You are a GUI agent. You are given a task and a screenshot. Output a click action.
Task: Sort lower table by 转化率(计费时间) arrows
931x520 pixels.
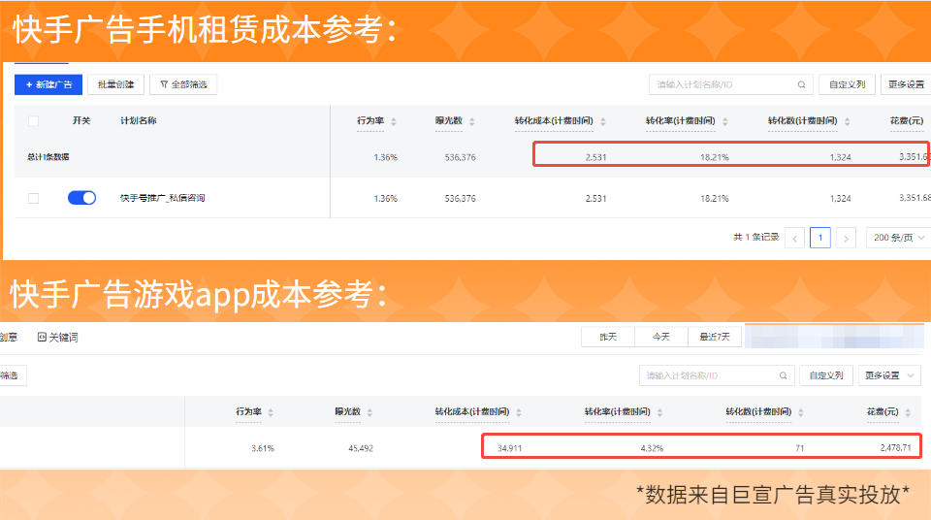point(659,412)
